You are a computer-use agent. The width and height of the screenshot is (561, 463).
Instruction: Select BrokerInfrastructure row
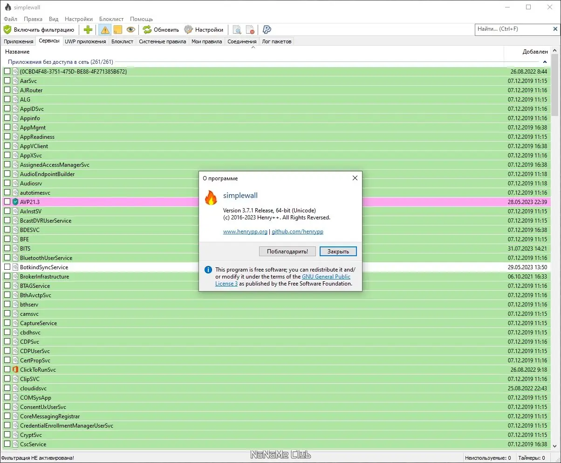(x=276, y=276)
